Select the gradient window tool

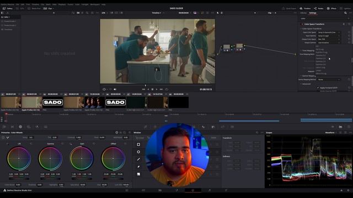coord(138,174)
